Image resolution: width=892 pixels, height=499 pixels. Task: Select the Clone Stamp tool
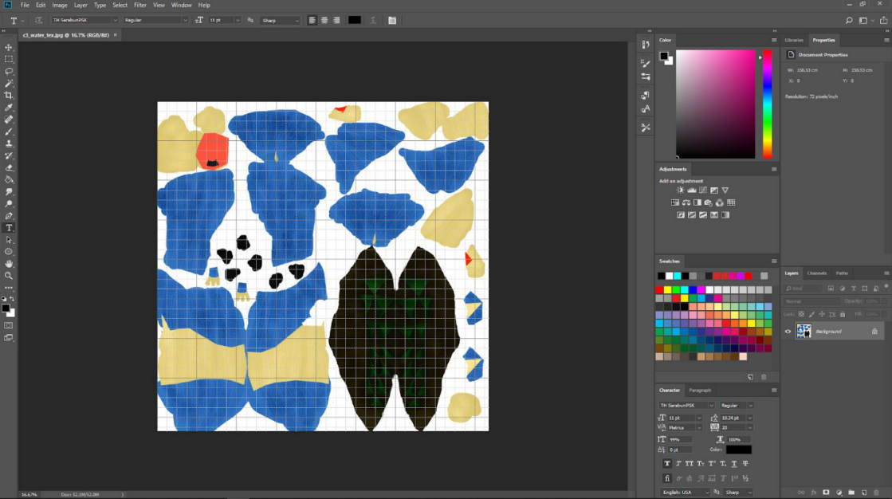point(9,144)
